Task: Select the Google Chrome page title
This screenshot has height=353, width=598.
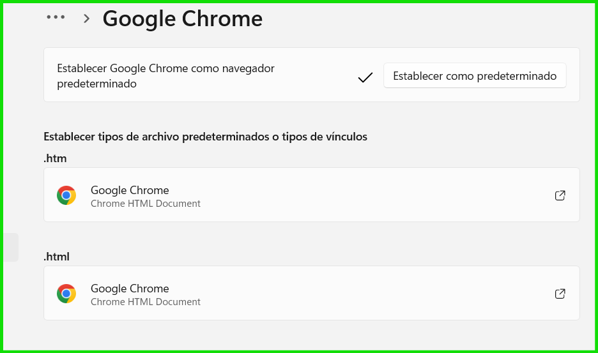Action: [183, 19]
